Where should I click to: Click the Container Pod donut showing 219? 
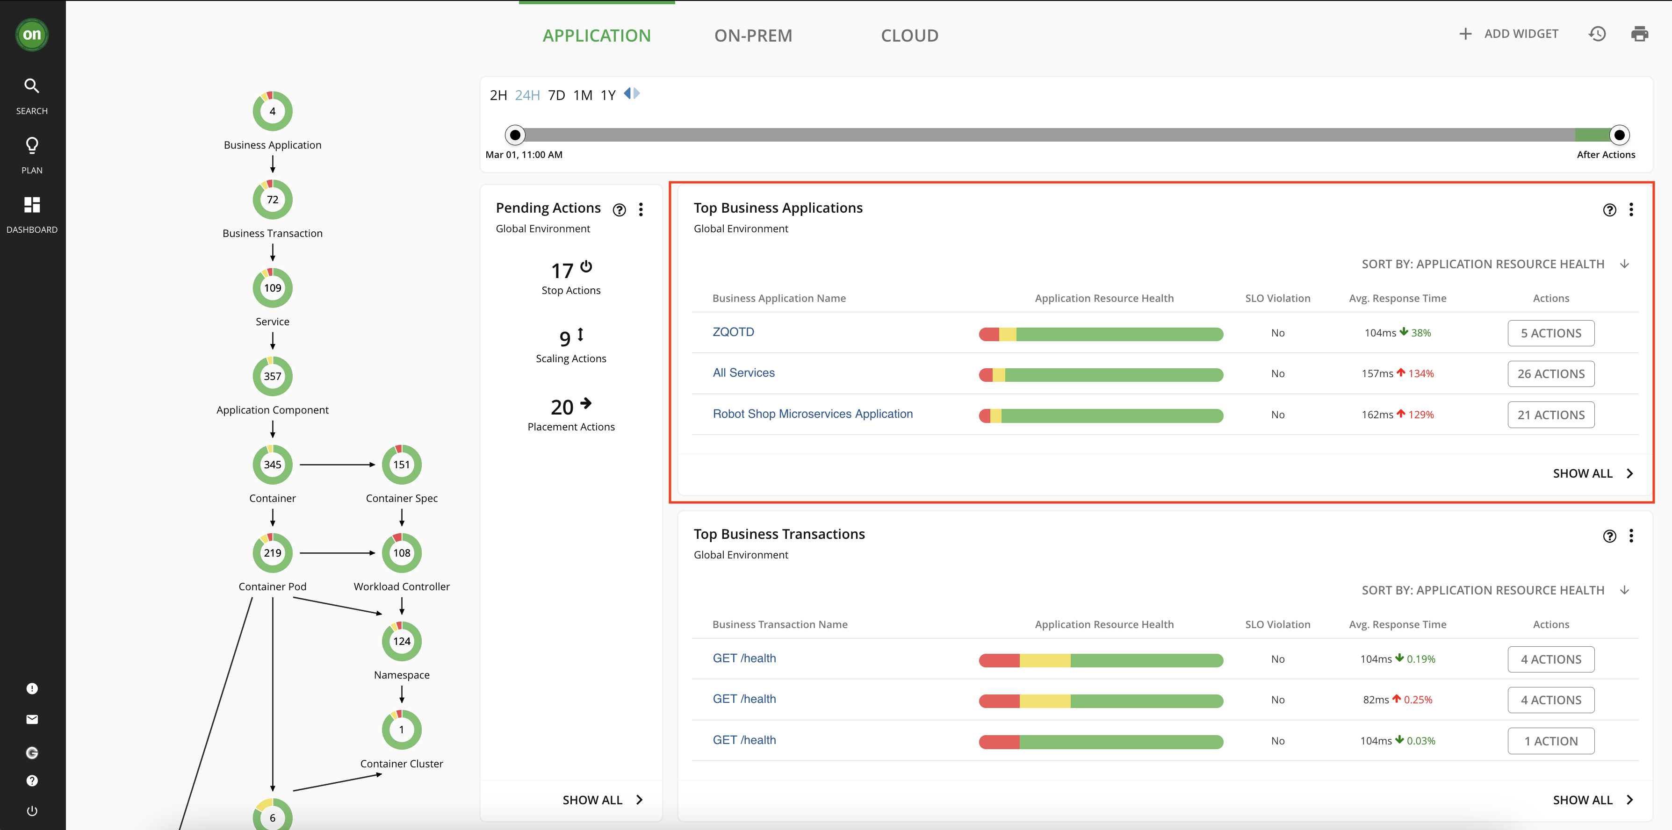click(273, 553)
